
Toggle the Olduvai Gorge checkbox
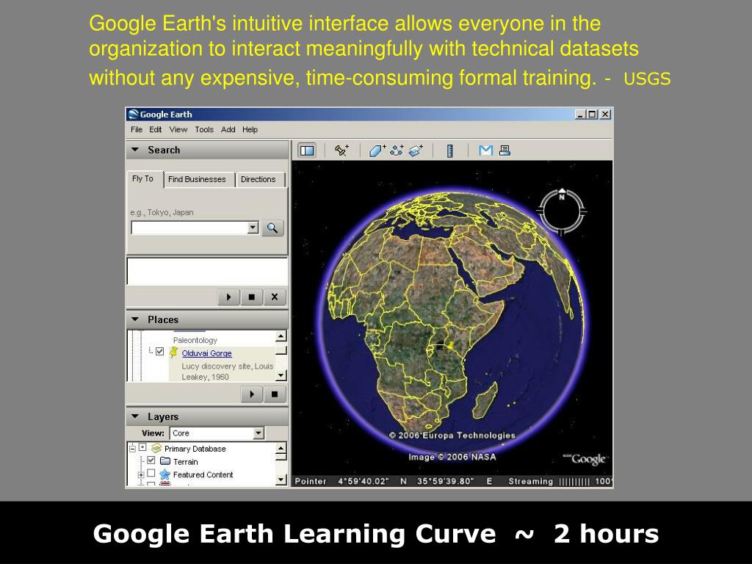(159, 352)
